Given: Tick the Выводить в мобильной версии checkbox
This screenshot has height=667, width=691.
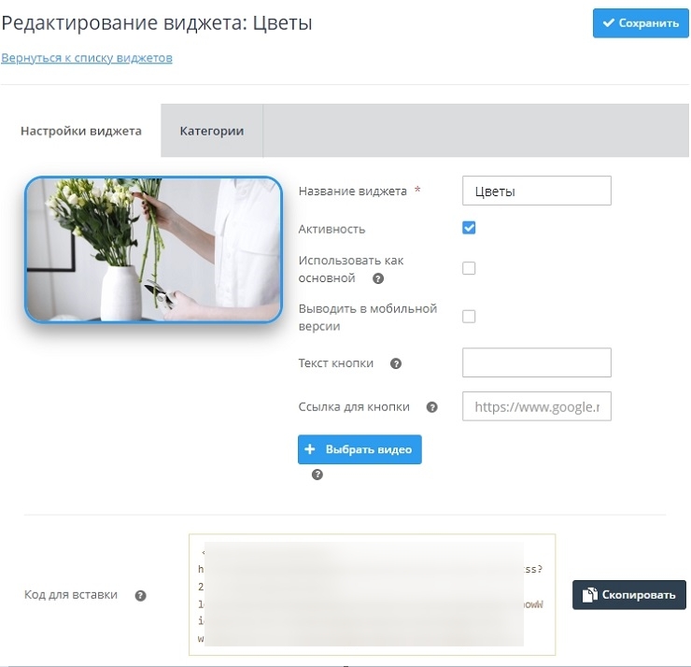Looking at the screenshot, I should [x=469, y=316].
